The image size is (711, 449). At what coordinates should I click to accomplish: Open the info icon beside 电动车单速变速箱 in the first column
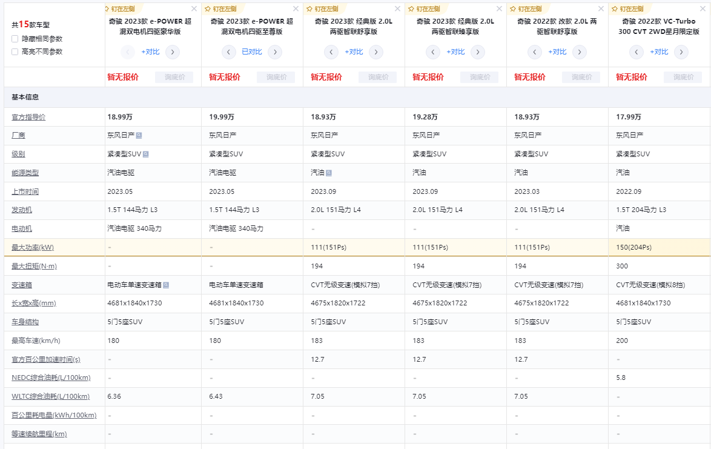click(x=166, y=285)
